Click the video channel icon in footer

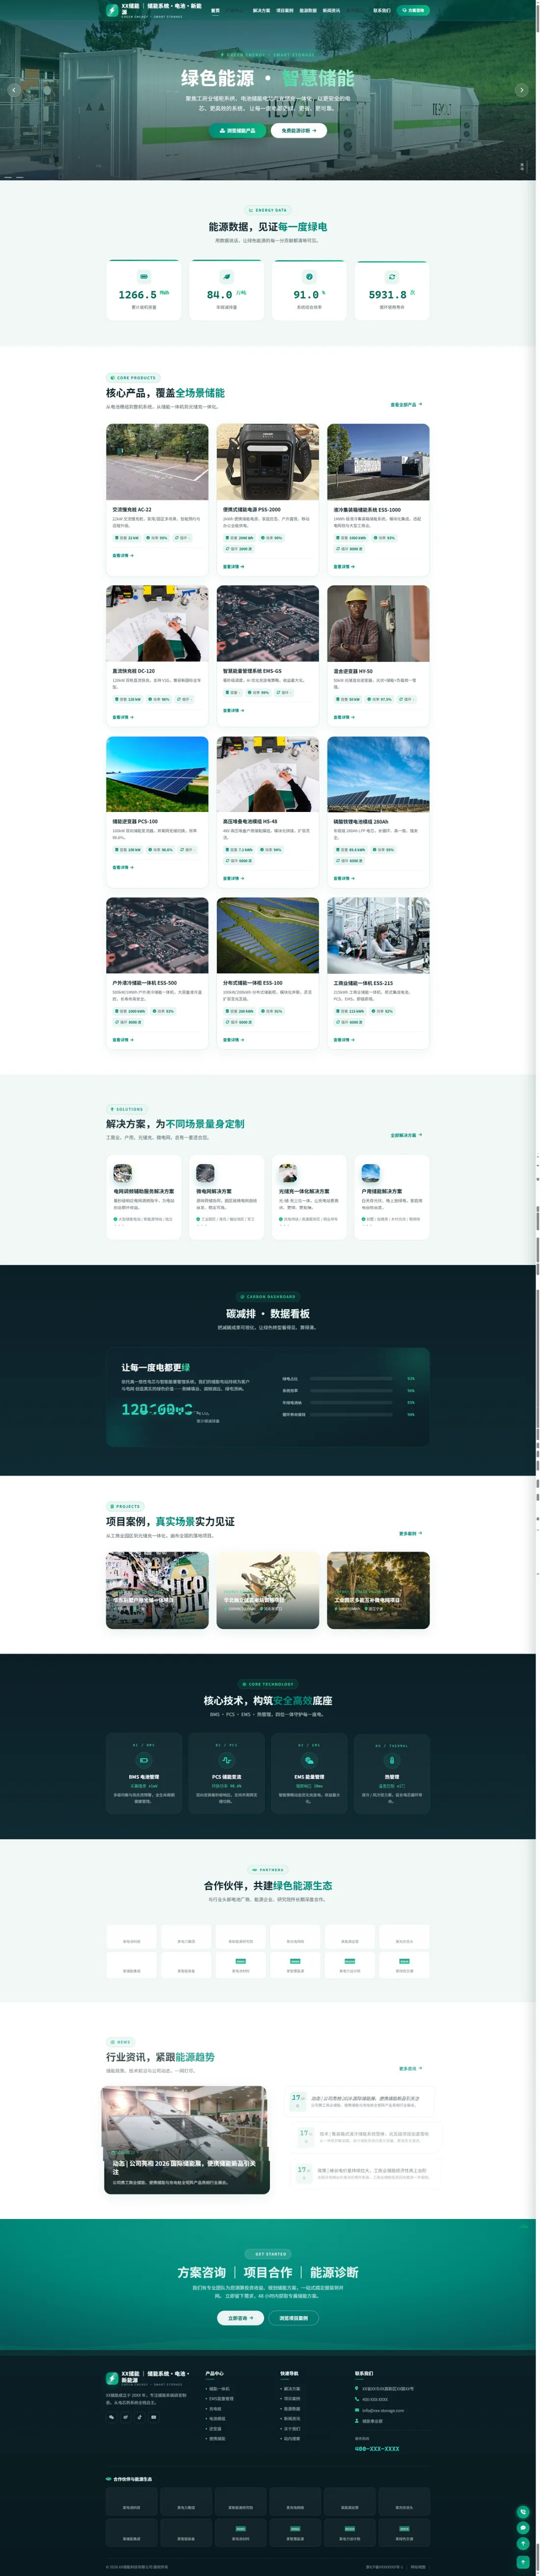(154, 2417)
